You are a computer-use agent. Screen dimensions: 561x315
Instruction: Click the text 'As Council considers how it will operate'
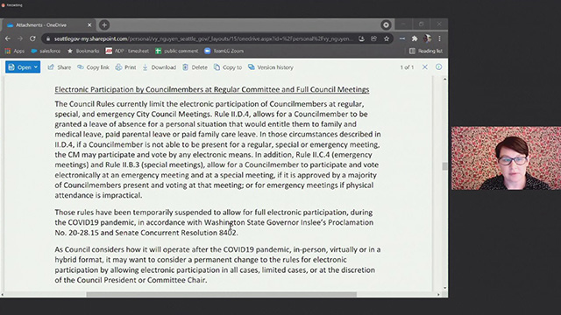131,249
